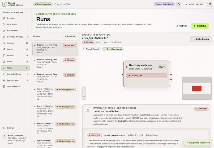
Task: Click the Context & Memory icon
Action: (4, 37)
